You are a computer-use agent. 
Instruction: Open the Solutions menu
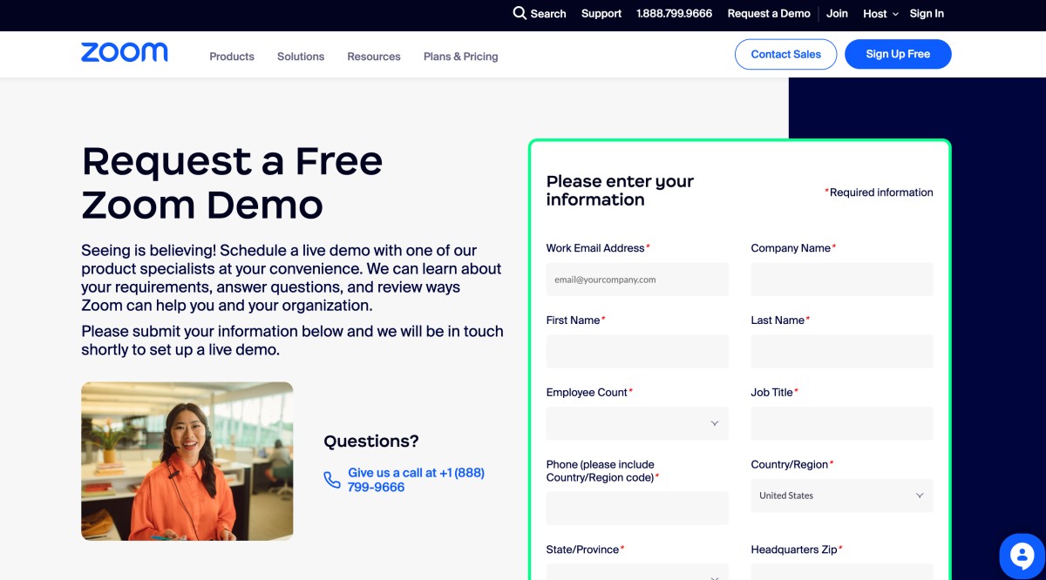(x=300, y=56)
